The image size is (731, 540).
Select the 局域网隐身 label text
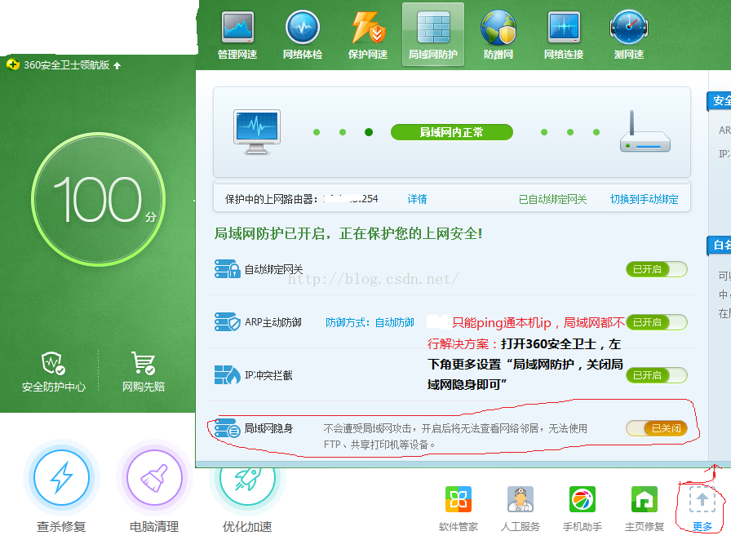268,428
